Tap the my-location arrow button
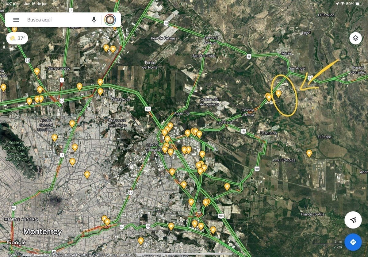This screenshot has height=257, width=368. tap(353, 220)
